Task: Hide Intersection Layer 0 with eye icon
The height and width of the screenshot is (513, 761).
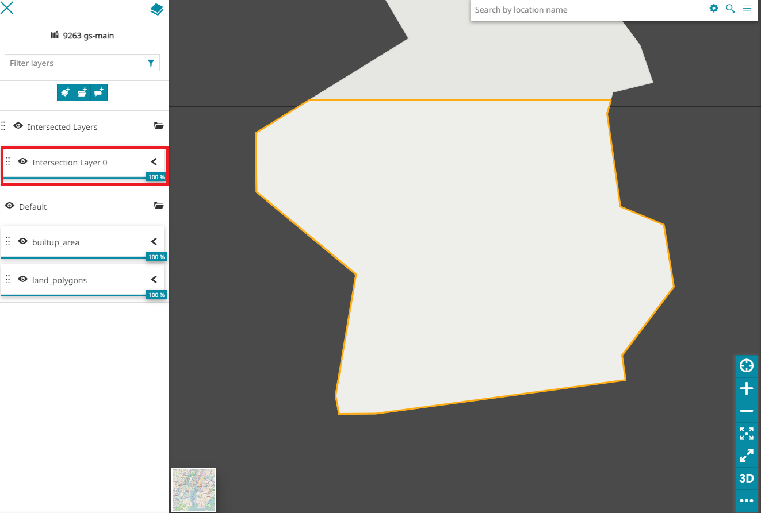Action: click(x=23, y=162)
